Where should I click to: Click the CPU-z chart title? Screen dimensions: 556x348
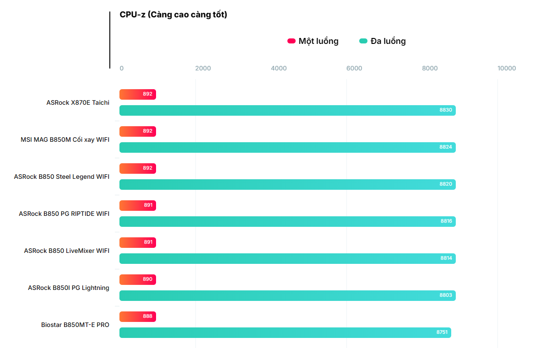pyautogui.click(x=173, y=15)
